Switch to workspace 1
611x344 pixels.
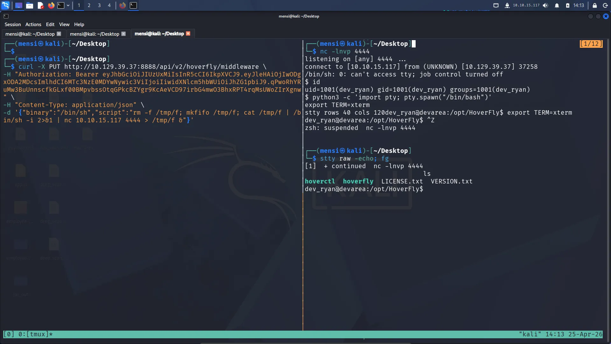click(79, 5)
